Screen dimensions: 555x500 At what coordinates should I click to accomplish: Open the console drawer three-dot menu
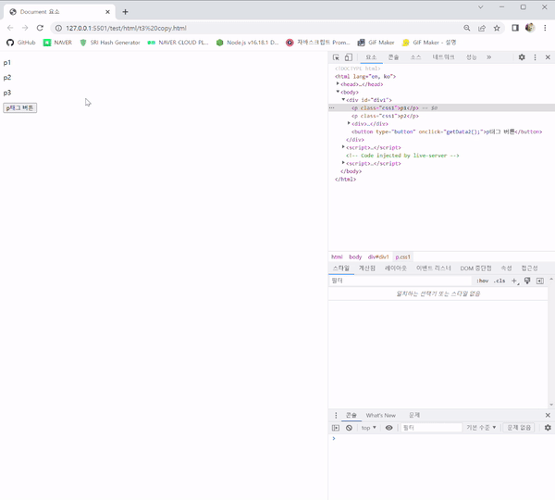pos(336,415)
